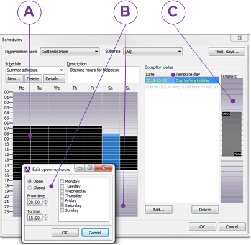251x245 pixels.
Task: Close the Schedules window
Action: tap(239, 38)
